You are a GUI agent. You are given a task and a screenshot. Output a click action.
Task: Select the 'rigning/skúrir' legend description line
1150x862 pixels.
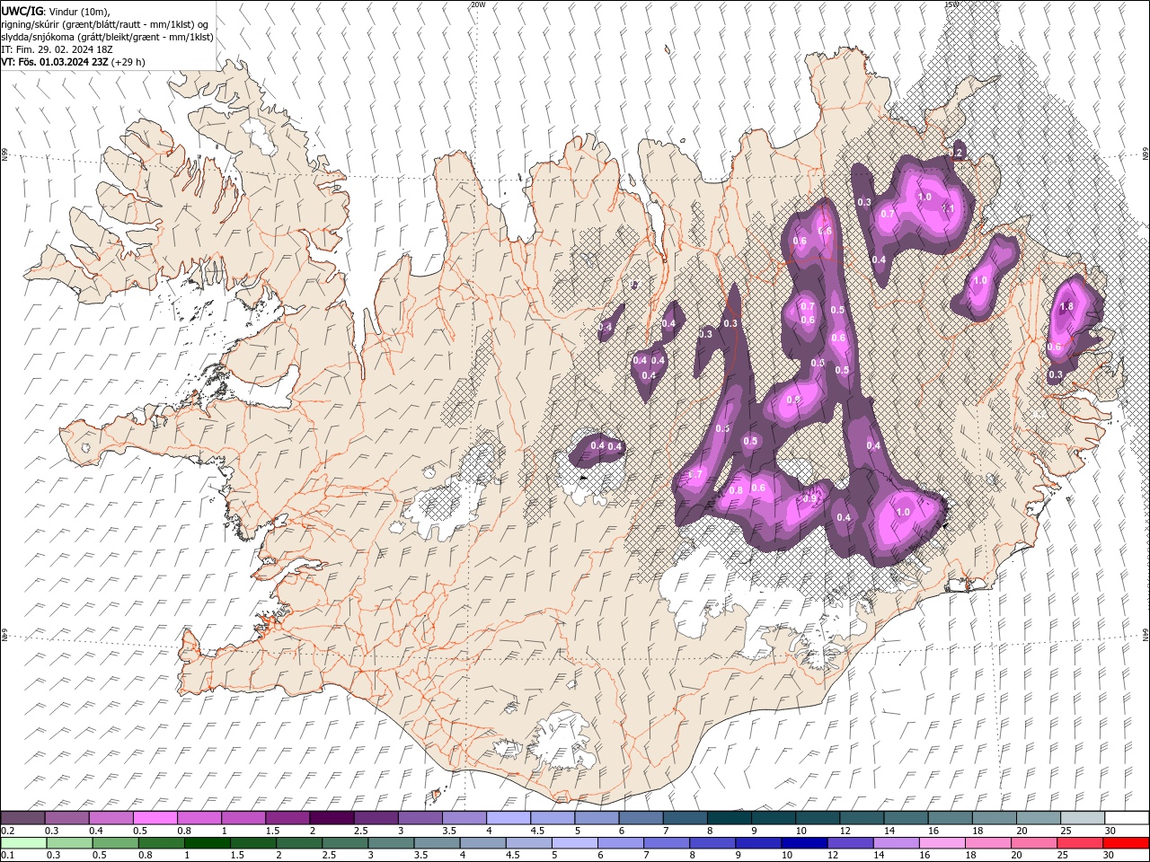coord(106,24)
